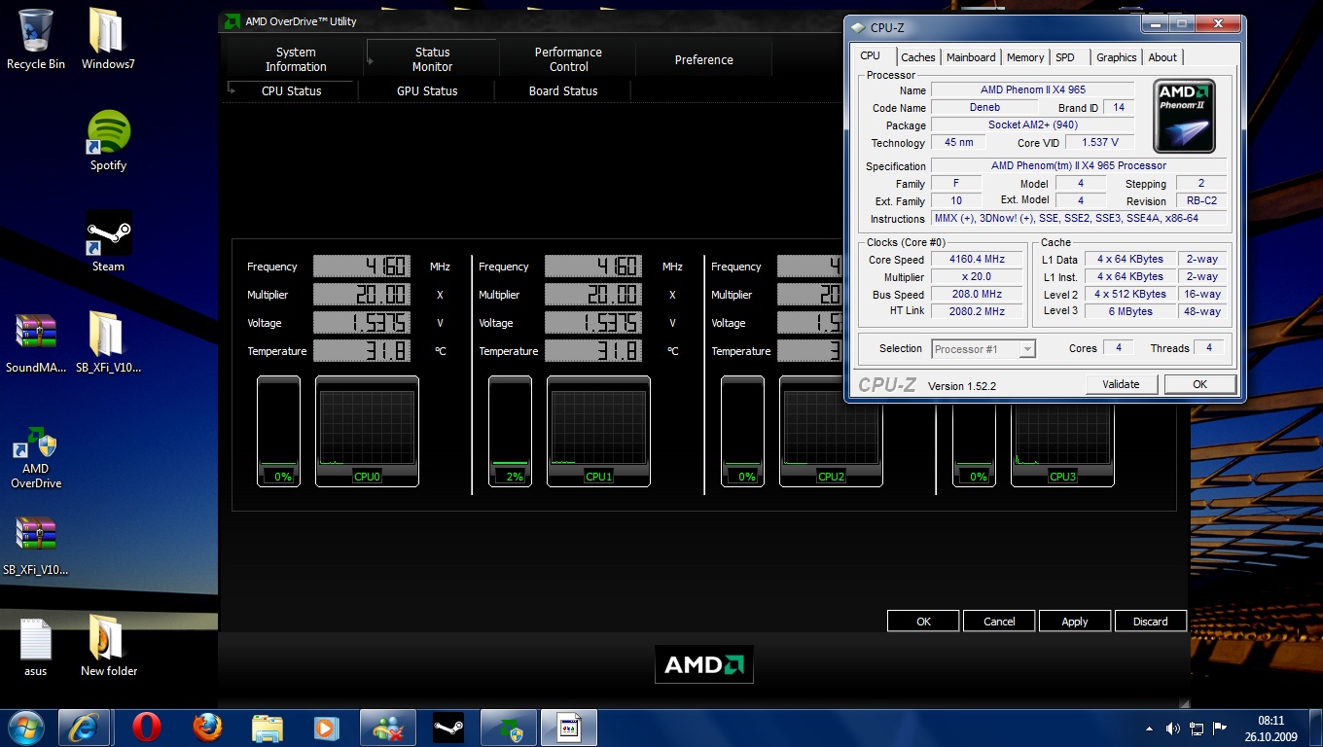Image resolution: width=1323 pixels, height=747 pixels.
Task: Switch to the CPU-Z Caches tab
Action: point(917,57)
